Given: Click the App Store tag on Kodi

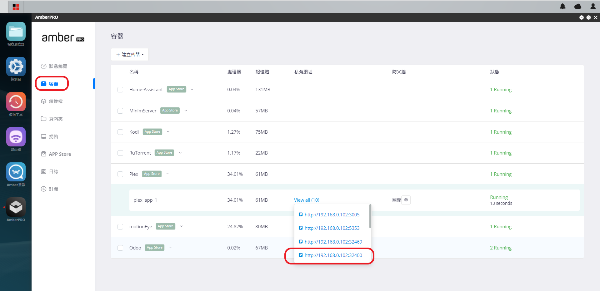Looking at the screenshot, I should 152,132.
